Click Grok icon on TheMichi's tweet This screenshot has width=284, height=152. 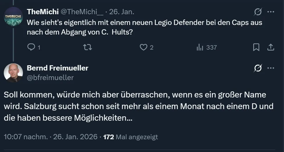pos(257,12)
